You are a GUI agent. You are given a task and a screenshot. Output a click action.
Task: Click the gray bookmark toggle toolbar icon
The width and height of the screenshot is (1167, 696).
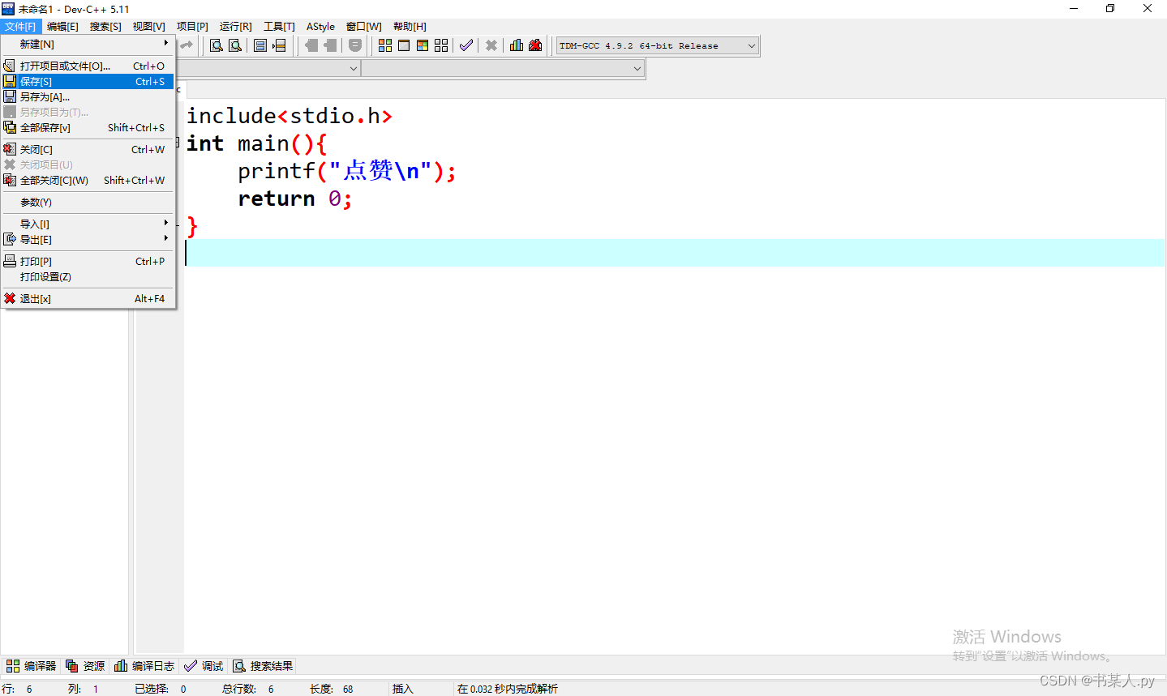coord(355,45)
